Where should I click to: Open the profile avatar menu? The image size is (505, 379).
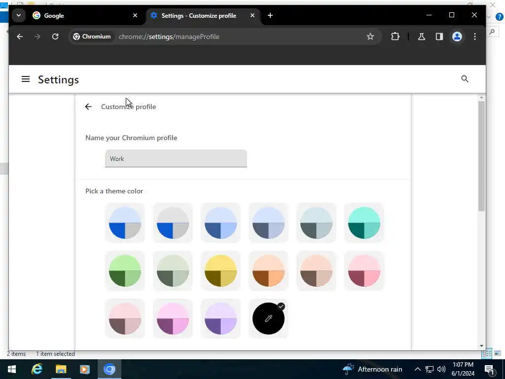[x=457, y=37]
